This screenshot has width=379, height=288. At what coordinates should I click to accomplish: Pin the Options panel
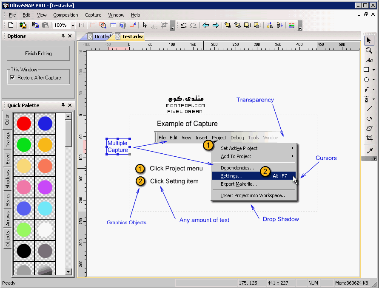click(63, 36)
